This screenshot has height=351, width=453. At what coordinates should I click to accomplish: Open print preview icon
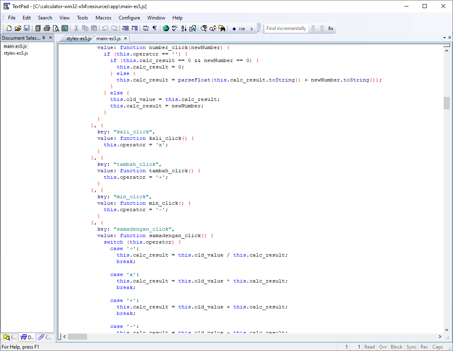click(56, 28)
